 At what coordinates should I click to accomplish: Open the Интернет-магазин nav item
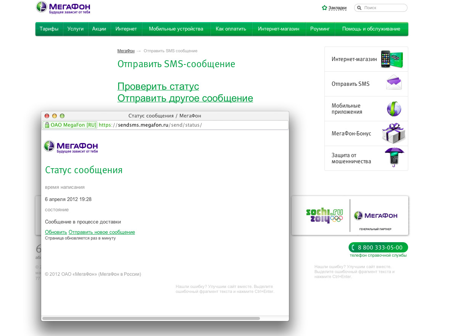pos(279,29)
